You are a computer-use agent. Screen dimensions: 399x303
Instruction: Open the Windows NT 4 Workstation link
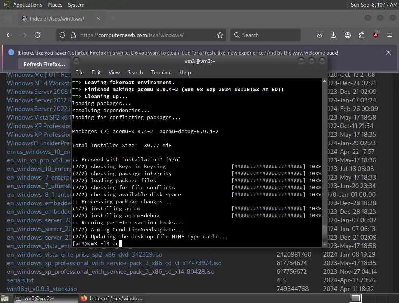pyautogui.click(x=39, y=83)
